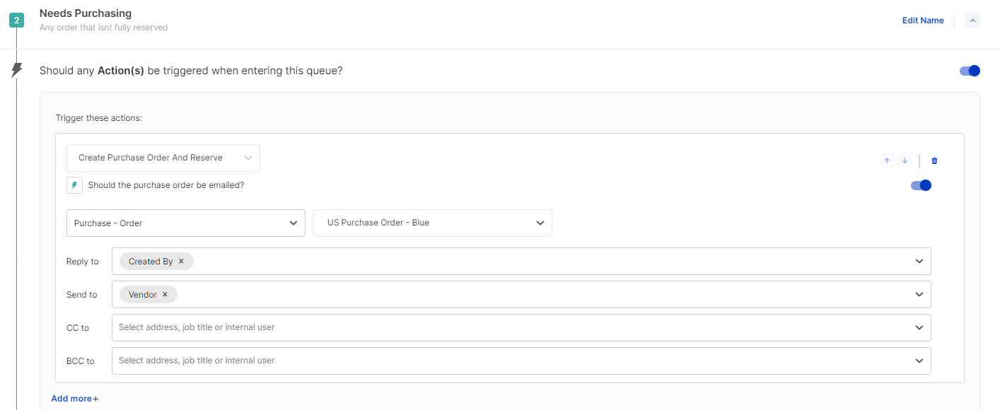1000x410 pixels.
Task: Click the move action down arrow
Action: click(x=905, y=160)
